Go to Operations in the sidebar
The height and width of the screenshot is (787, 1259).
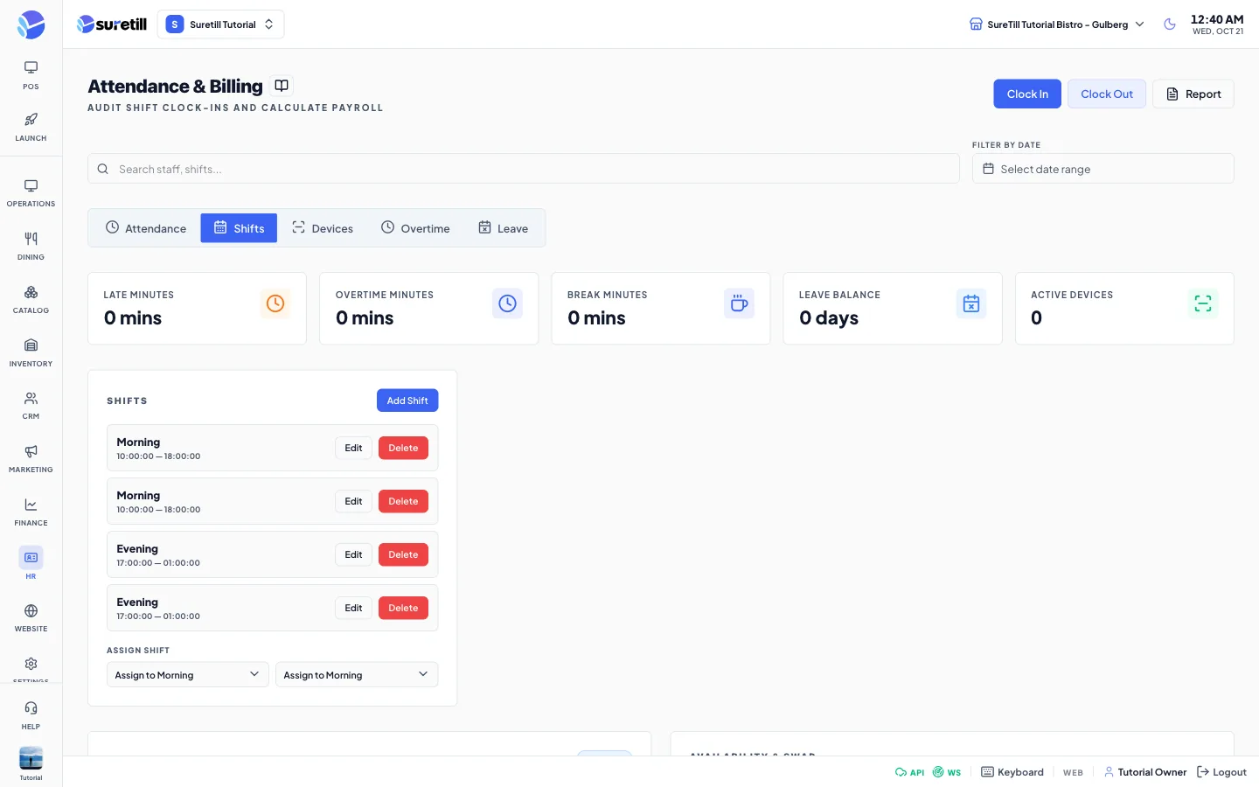pos(31,193)
